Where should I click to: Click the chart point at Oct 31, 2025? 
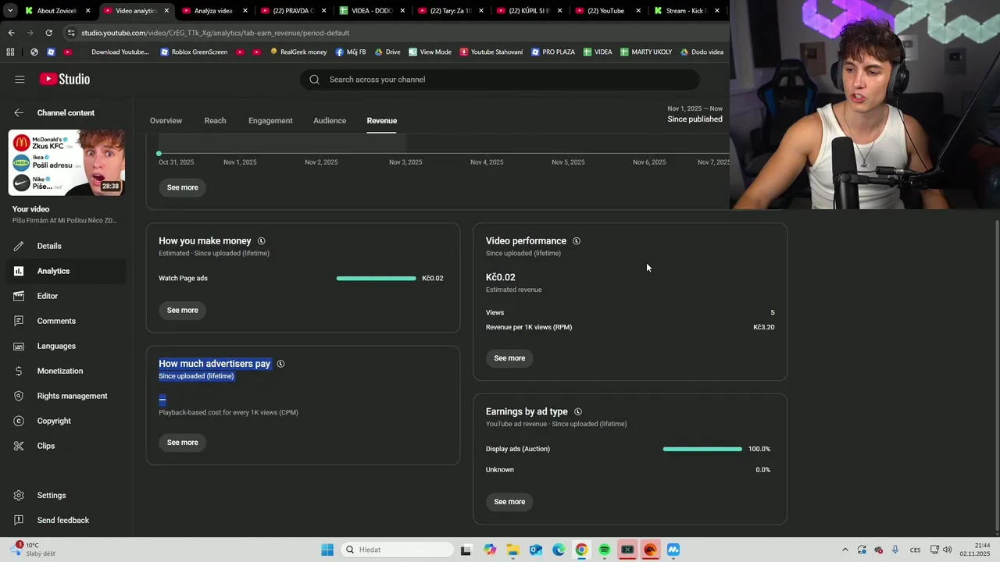click(159, 154)
